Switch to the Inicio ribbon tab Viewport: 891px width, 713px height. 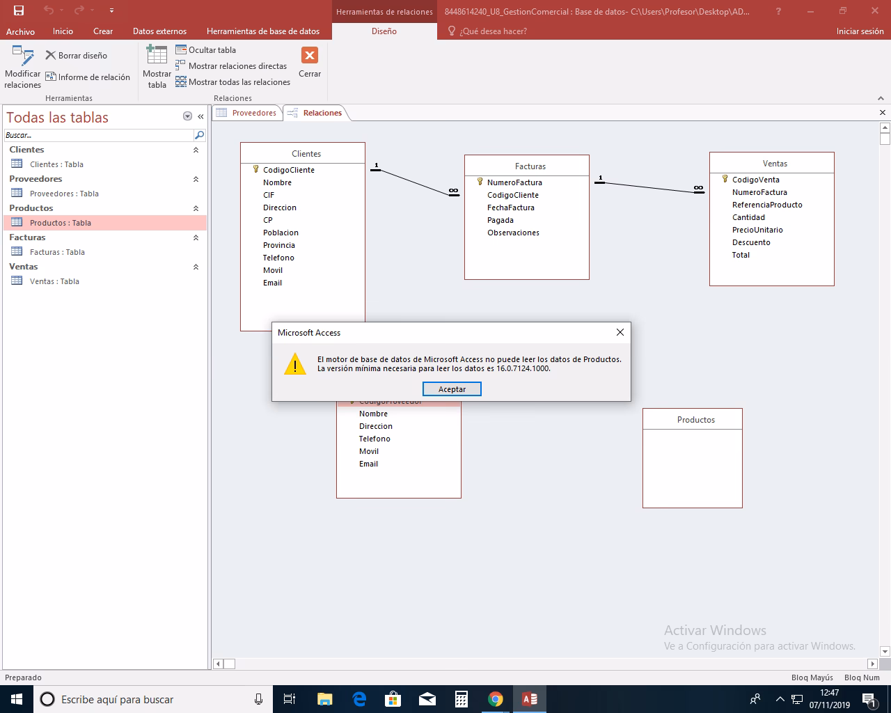click(x=63, y=31)
